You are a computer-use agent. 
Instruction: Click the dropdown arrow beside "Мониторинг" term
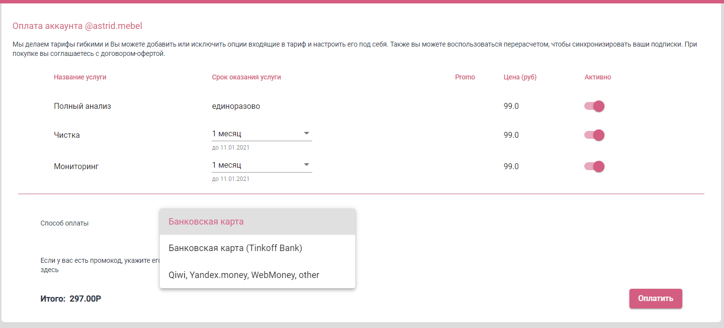pyautogui.click(x=306, y=164)
